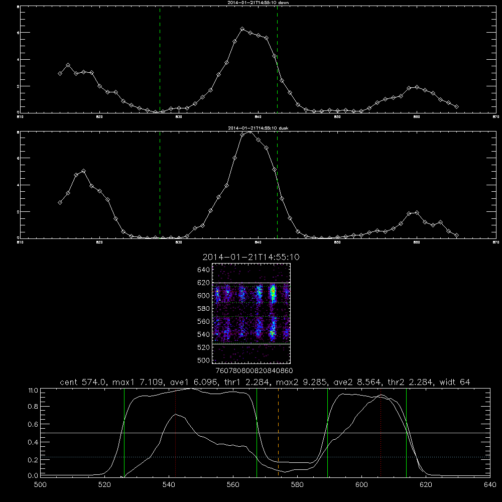Click the leftmost diamond marker on the dusk curve
Screen dimensions: 502x502
(x=60, y=202)
